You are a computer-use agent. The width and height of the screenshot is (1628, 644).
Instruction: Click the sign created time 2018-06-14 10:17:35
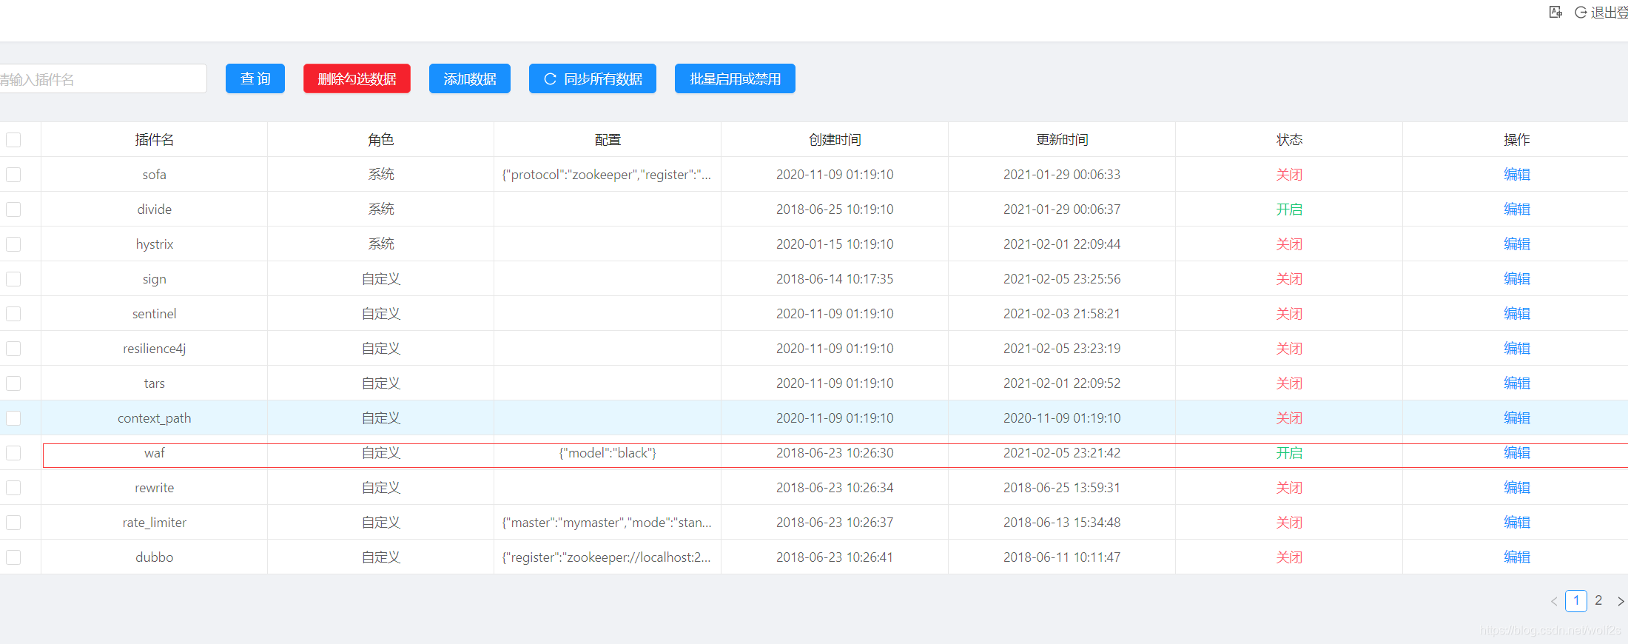tap(835, 279)
